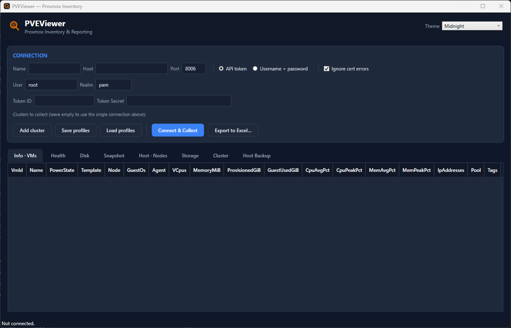Click the Connect & Collect button
Image resolution: width=511 pixels, height=328 pixels.
[x=178, y=130]
